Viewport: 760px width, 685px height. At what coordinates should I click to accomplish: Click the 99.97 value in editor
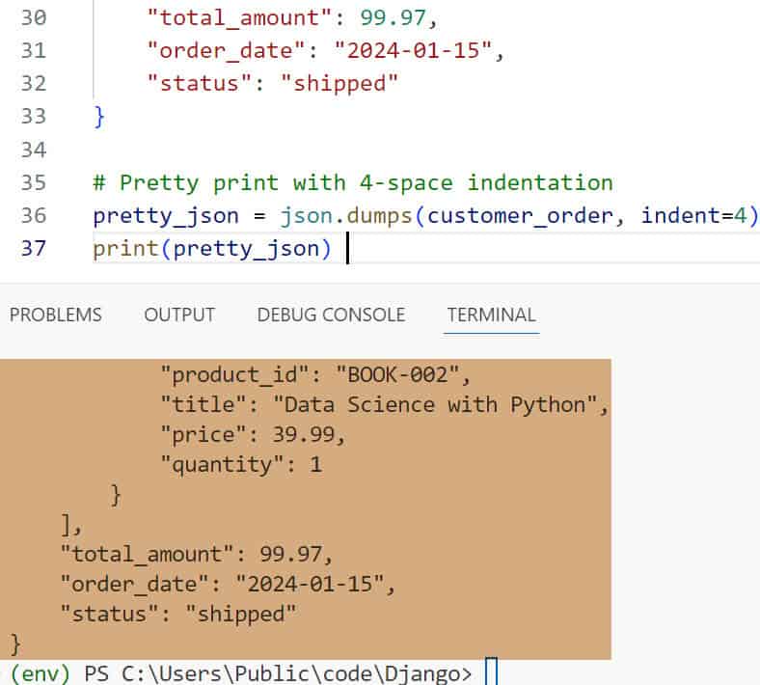393,18
